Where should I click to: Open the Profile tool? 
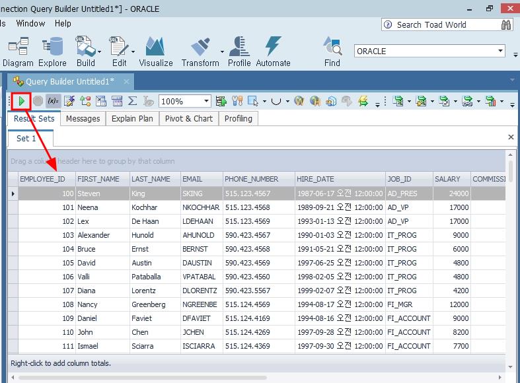click(239, 52)
